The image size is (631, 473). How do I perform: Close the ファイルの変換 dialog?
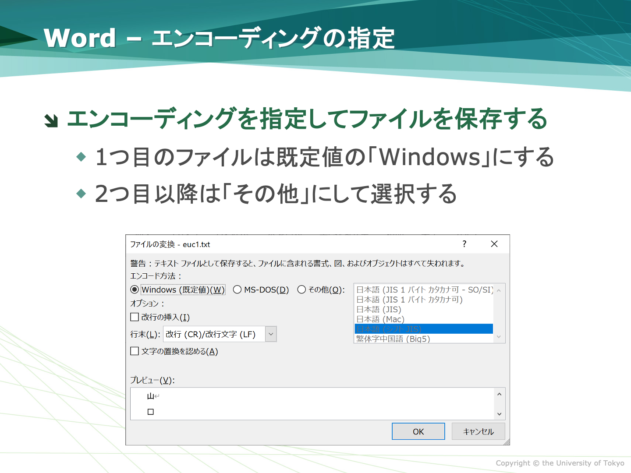click(494, 244)
